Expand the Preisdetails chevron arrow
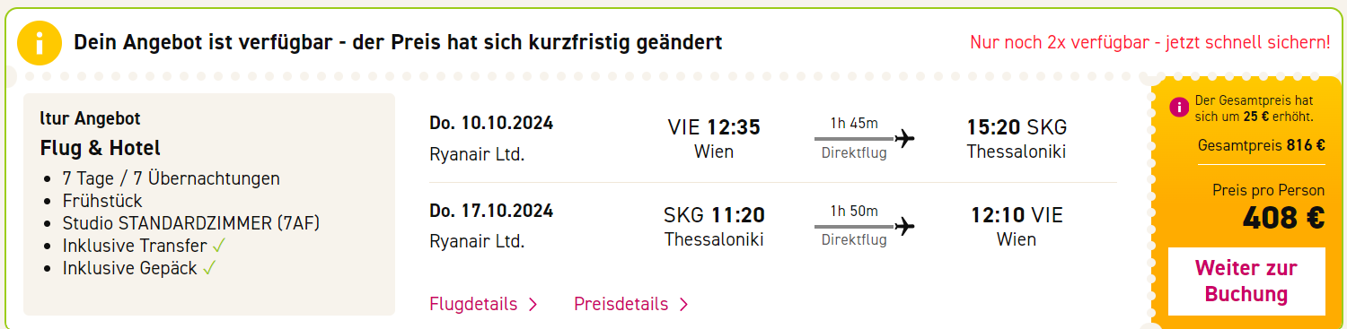Viewport: 1347px width, 329px height. tap(683, 305)
